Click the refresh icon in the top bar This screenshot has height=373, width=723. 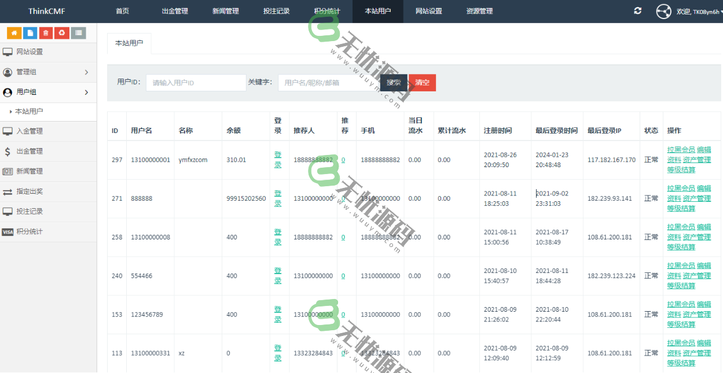(x=637, y=11)
